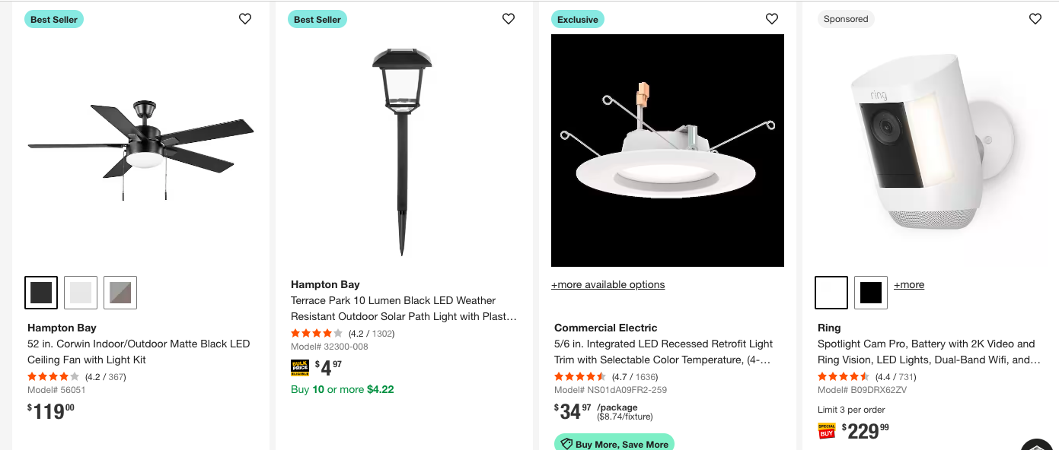Screen dimensions: 1059x450
Task: Click the Special Buy badge icon
Action: click(827, 431)
